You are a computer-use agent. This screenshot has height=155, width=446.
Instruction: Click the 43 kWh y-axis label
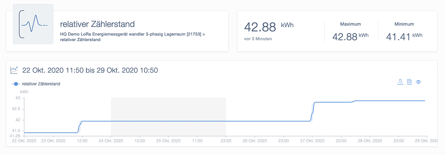click(17, 98)
